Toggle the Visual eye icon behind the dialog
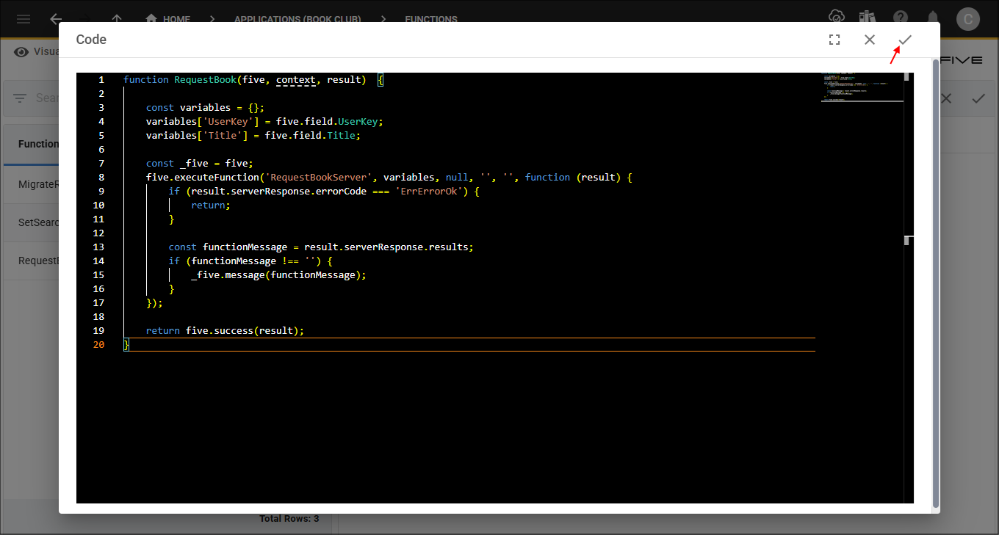999x535 pixels. (21, 51)
